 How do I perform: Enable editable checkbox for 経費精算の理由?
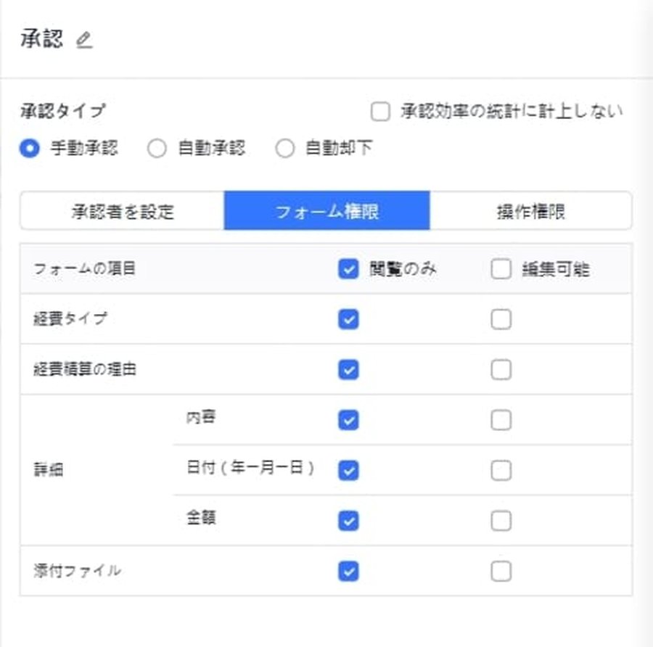pyautogui.click(x=501, y=369)
